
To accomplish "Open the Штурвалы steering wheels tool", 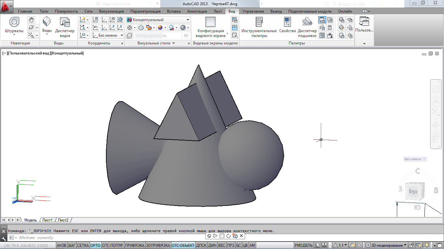I will 14,26.
